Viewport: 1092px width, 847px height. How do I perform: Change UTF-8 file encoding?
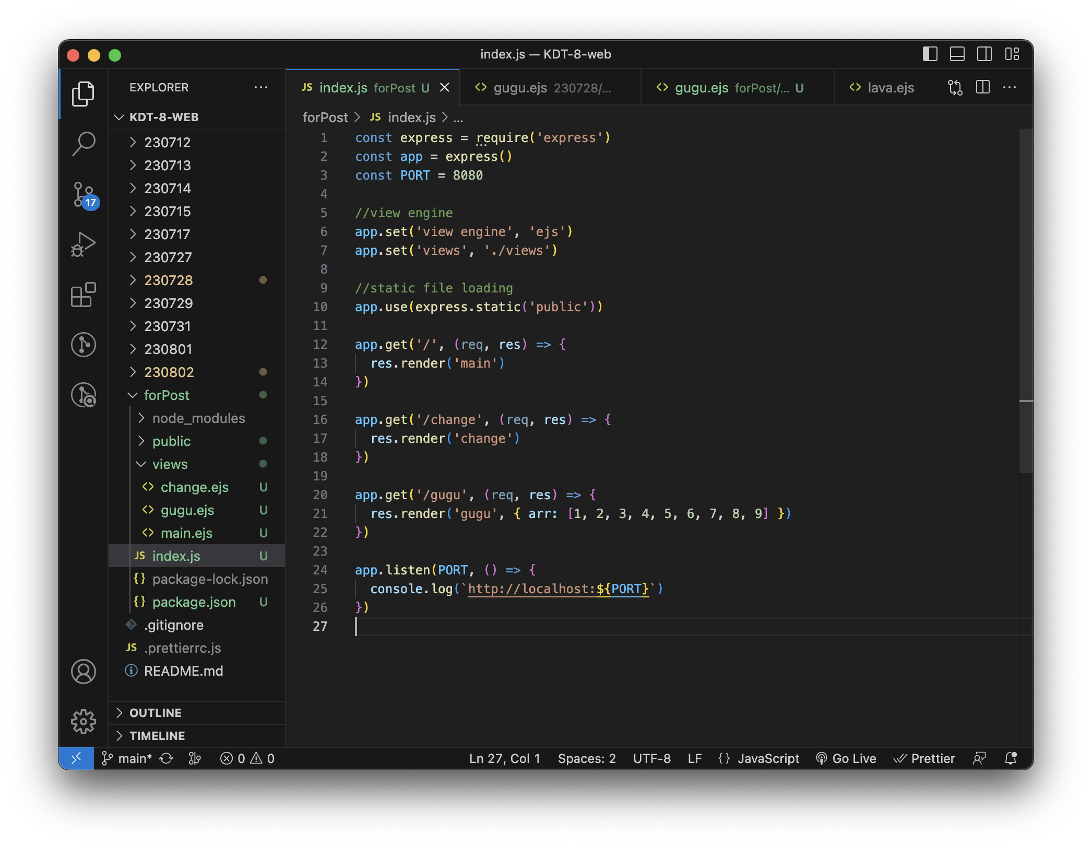point(652,759)
